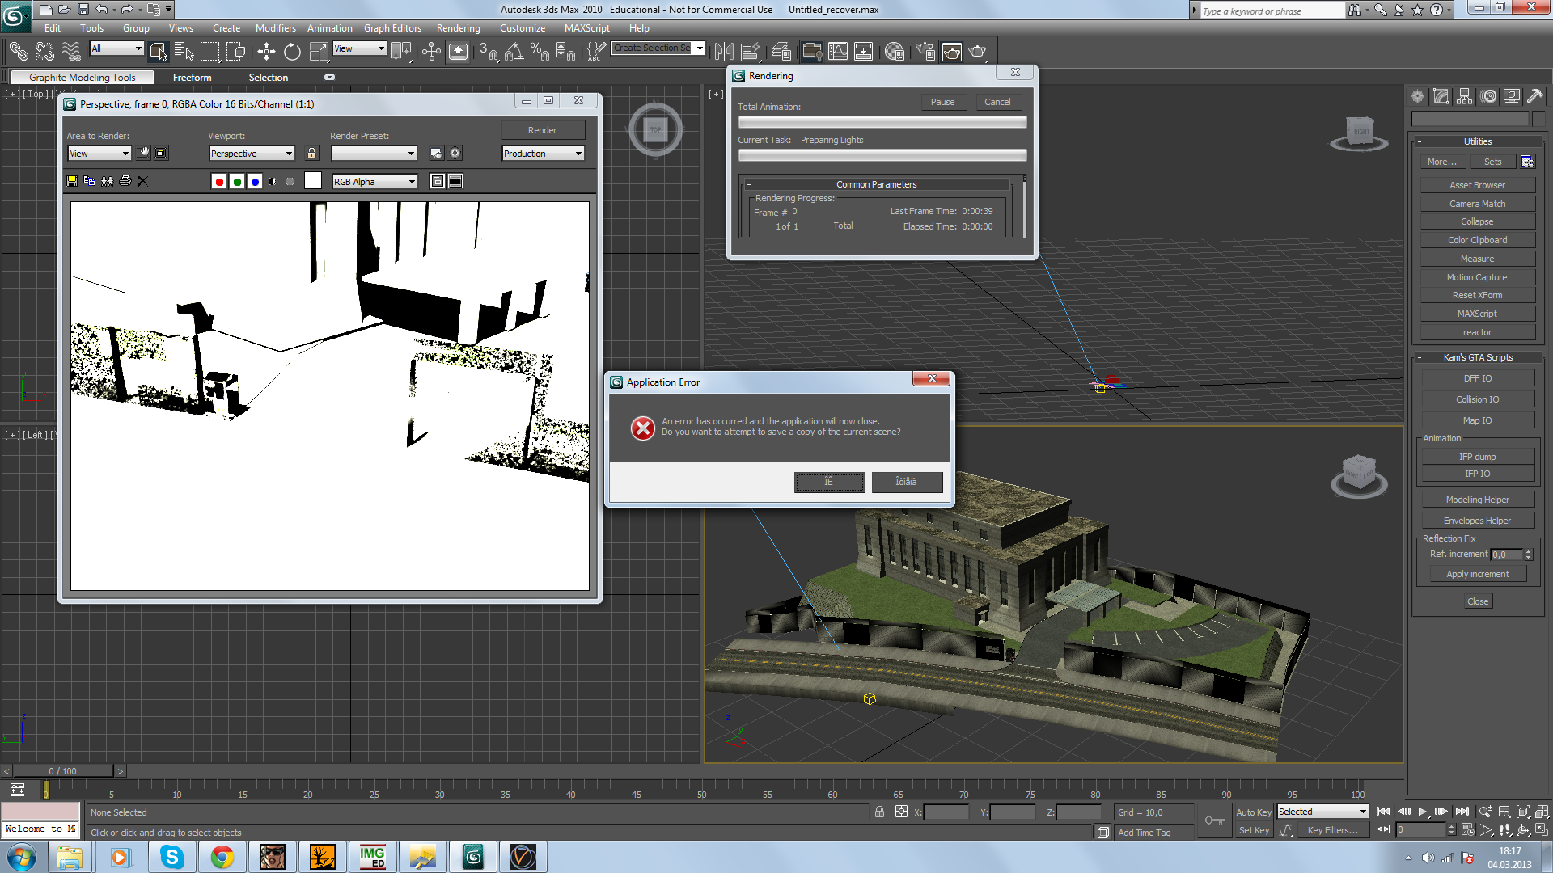
Task: Open the Viewport Perspective dropdown
Action: click(252, 154)
